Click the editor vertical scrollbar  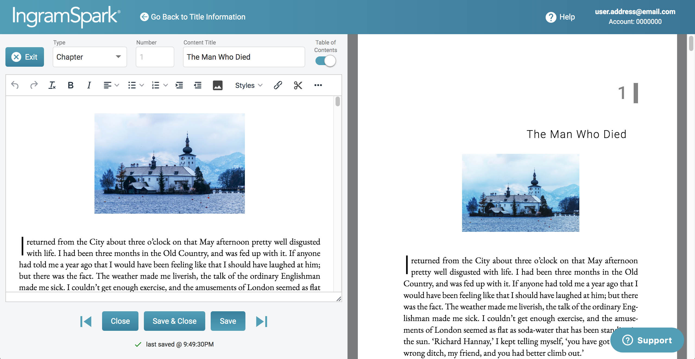[337, 102]
